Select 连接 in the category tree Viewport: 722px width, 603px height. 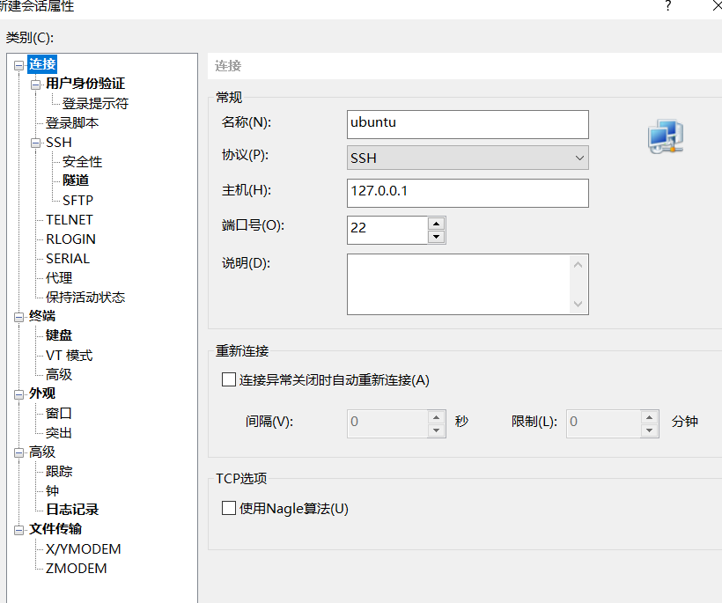pyautogui.click(x=42, y=64)
